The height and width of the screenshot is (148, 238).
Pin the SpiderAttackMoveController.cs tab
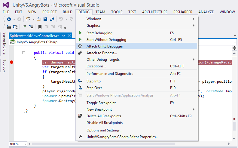pyautogui.click(x=63, y=36)
